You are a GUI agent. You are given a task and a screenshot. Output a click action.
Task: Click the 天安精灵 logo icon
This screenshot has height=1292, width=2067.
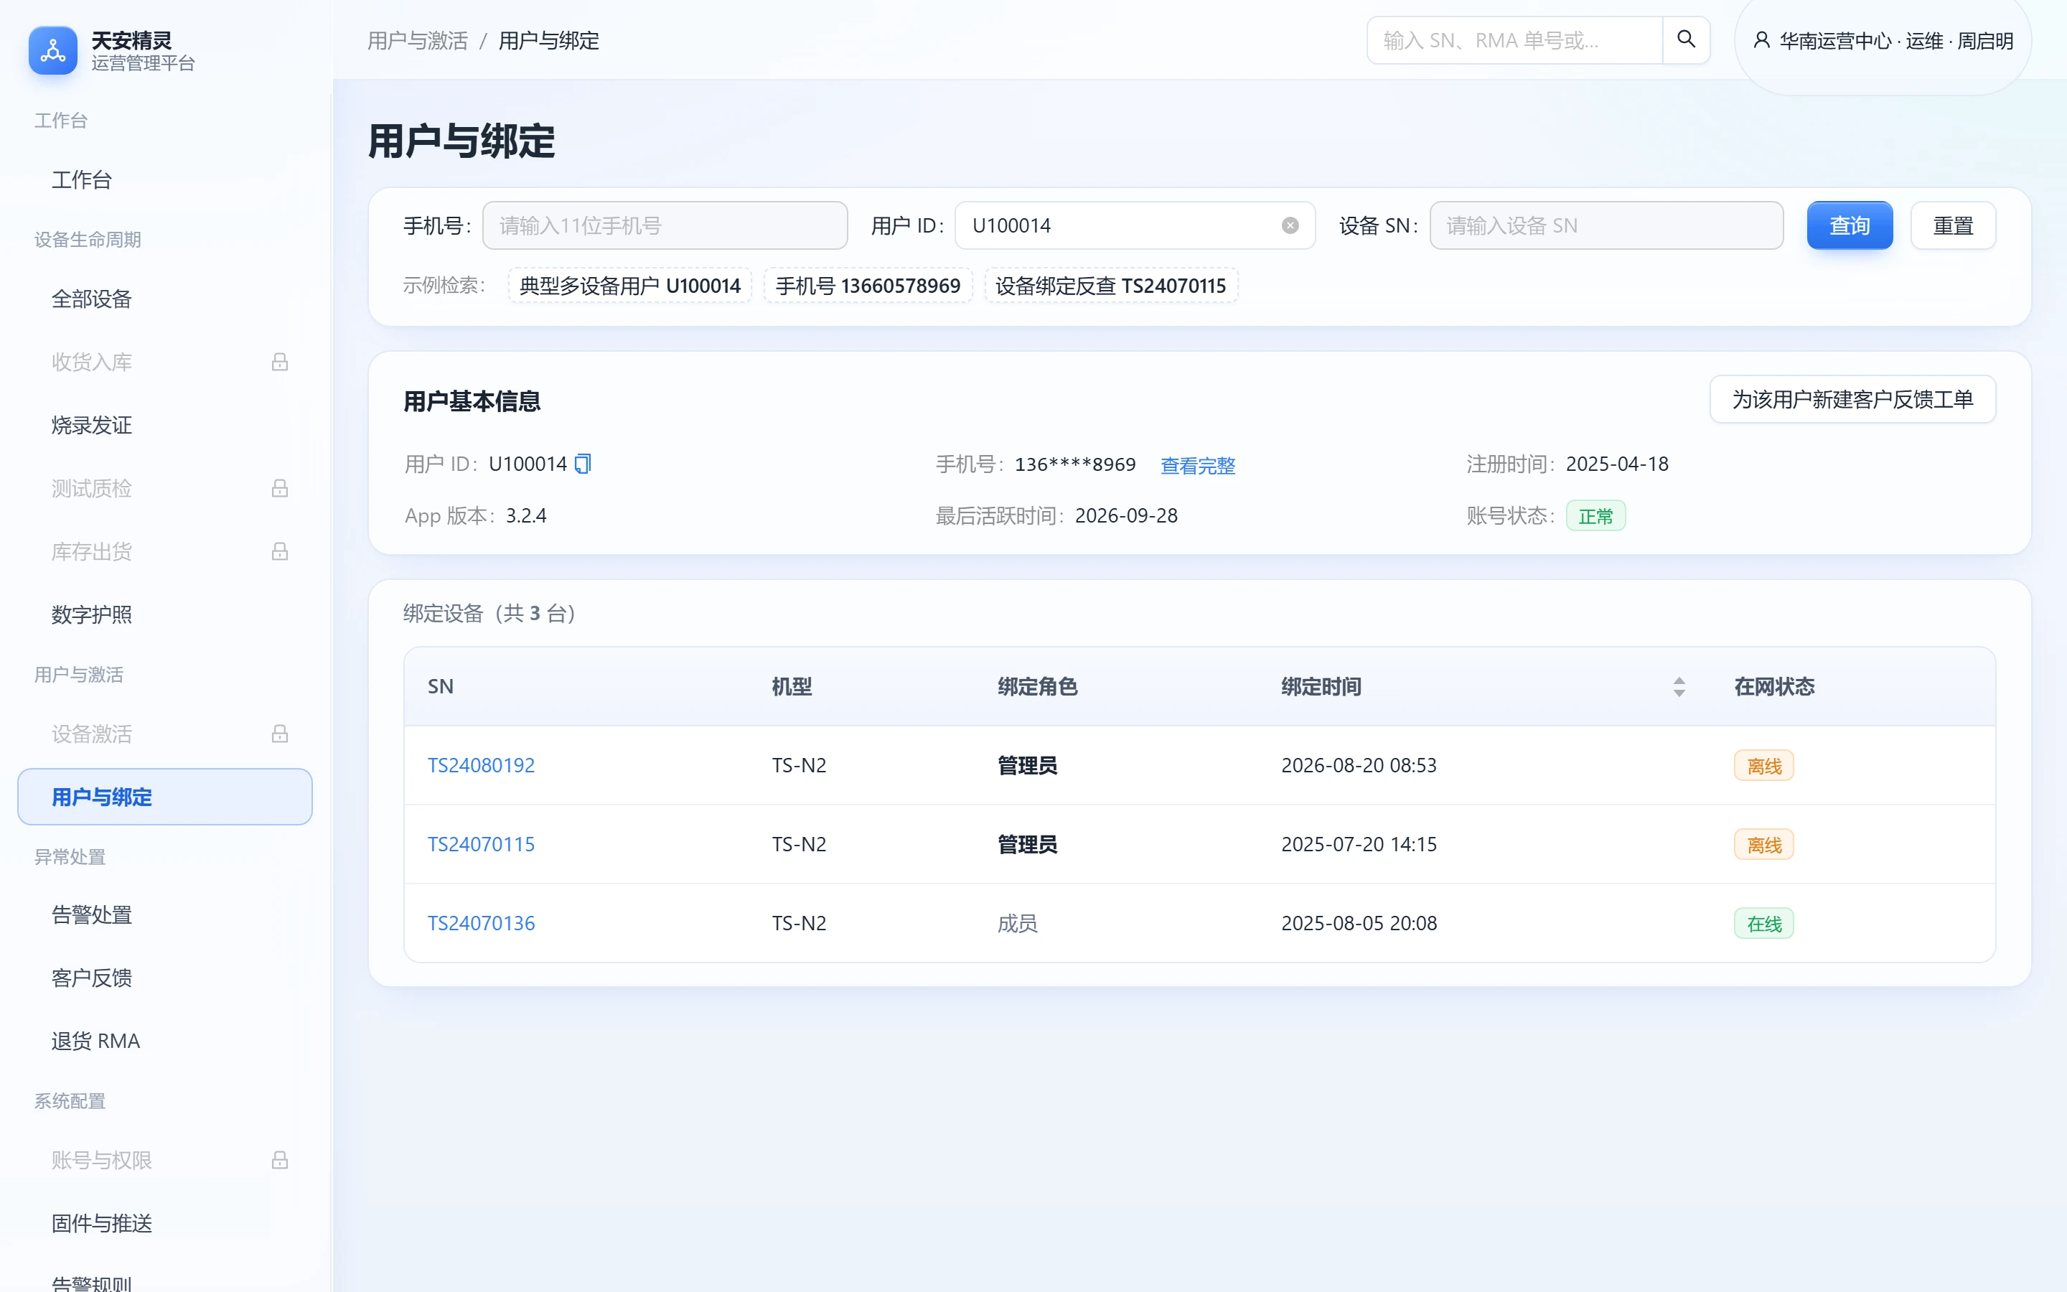coord(53,50)
